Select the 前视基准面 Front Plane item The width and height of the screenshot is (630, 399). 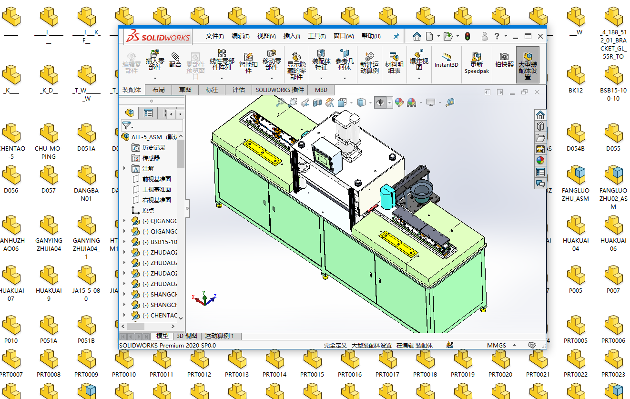151,179
